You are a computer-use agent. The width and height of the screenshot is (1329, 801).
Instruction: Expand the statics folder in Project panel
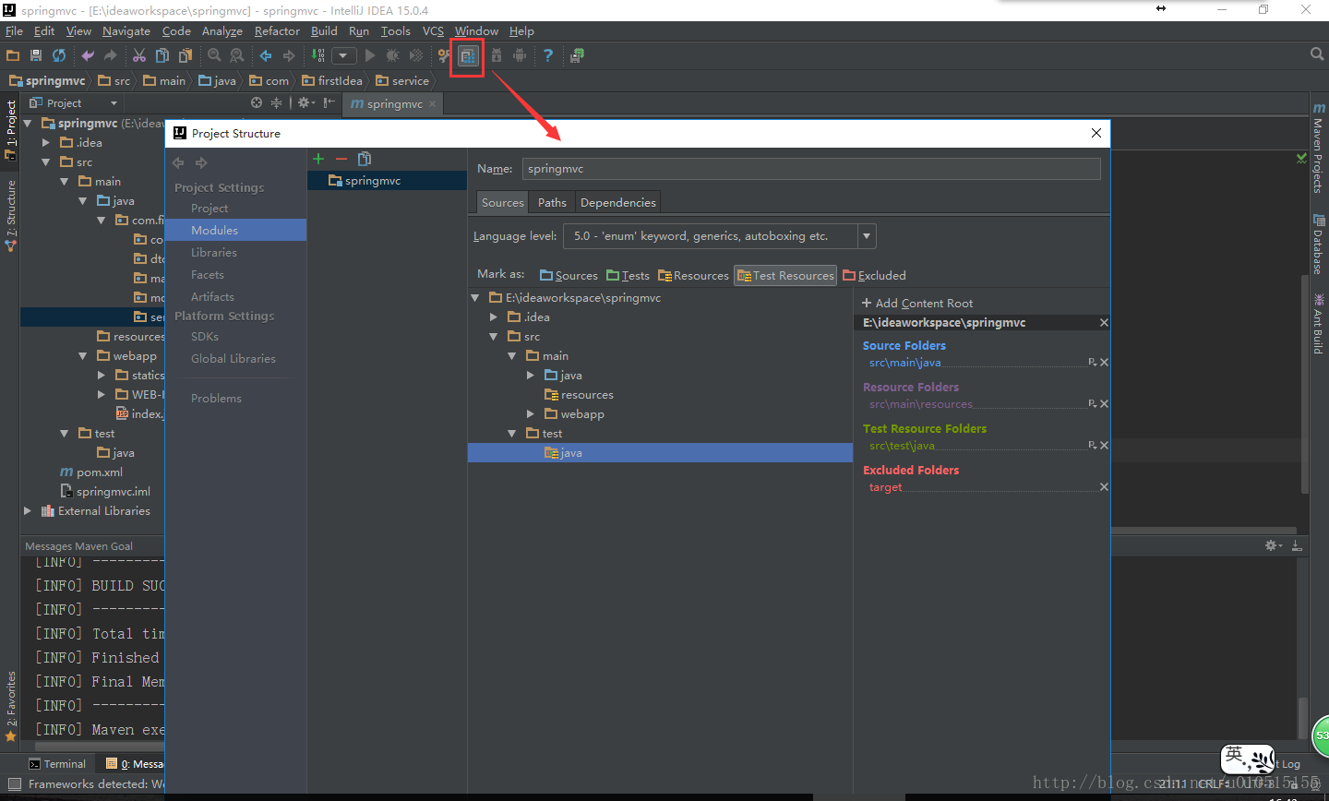click(x=102, y=376)
